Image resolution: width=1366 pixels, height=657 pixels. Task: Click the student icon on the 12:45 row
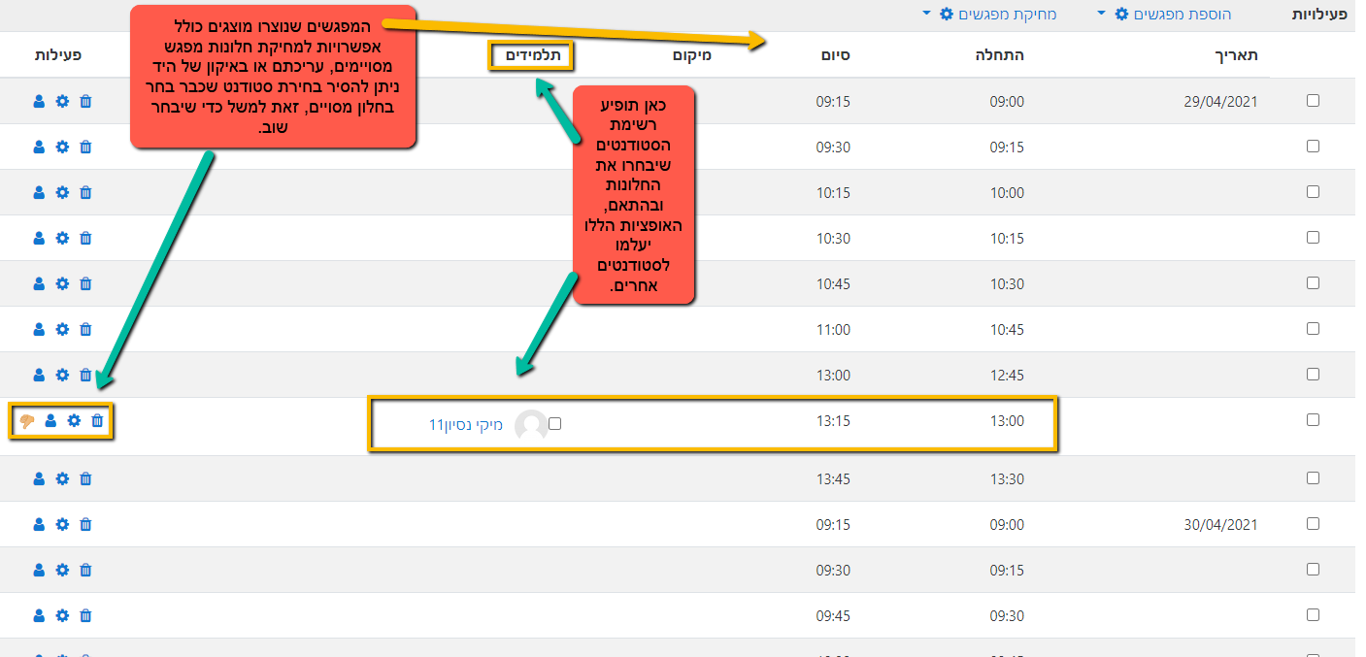(39, 375)
